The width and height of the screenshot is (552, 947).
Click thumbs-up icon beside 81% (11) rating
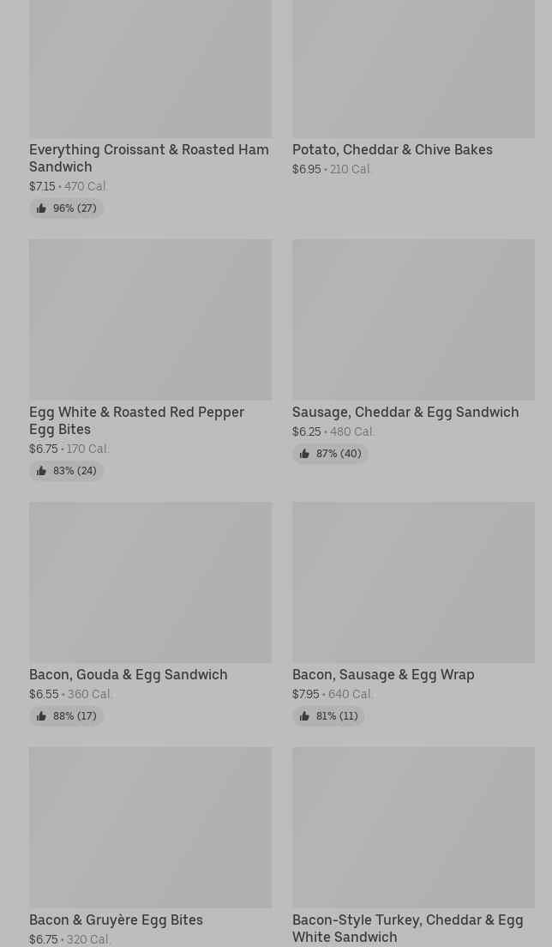tap(304, 716)
